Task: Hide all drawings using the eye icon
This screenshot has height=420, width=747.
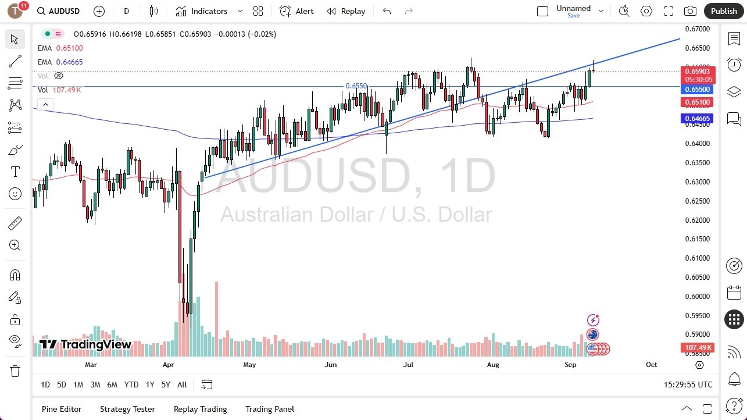Action: pyautogui.click(x=15, y=341)
